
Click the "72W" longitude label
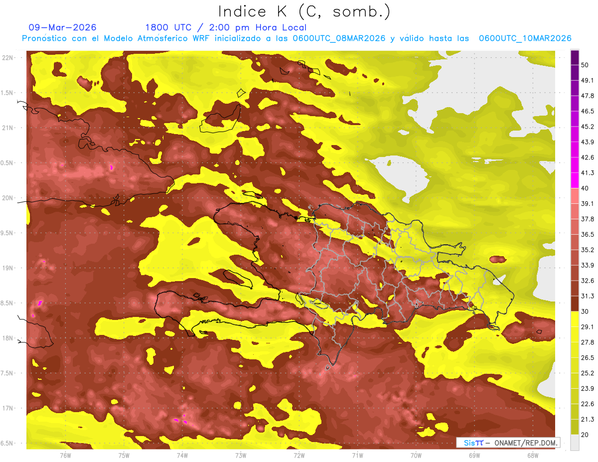pos(299,455)
